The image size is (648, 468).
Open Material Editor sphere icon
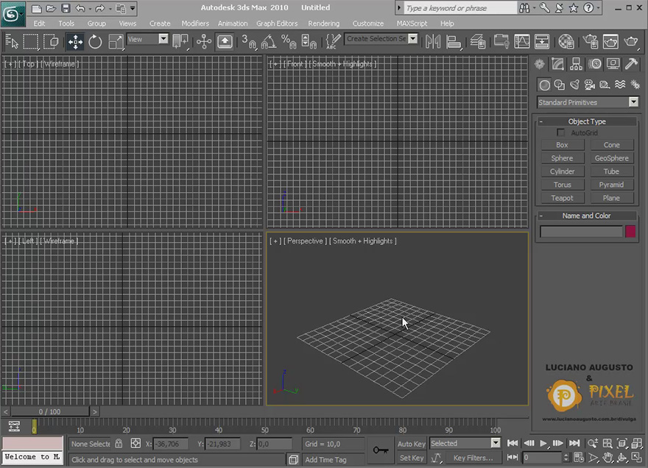click(566, 41)
